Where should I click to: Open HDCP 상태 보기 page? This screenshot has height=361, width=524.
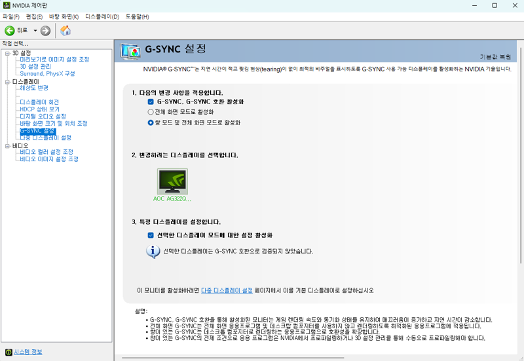(x=39, y=109)
